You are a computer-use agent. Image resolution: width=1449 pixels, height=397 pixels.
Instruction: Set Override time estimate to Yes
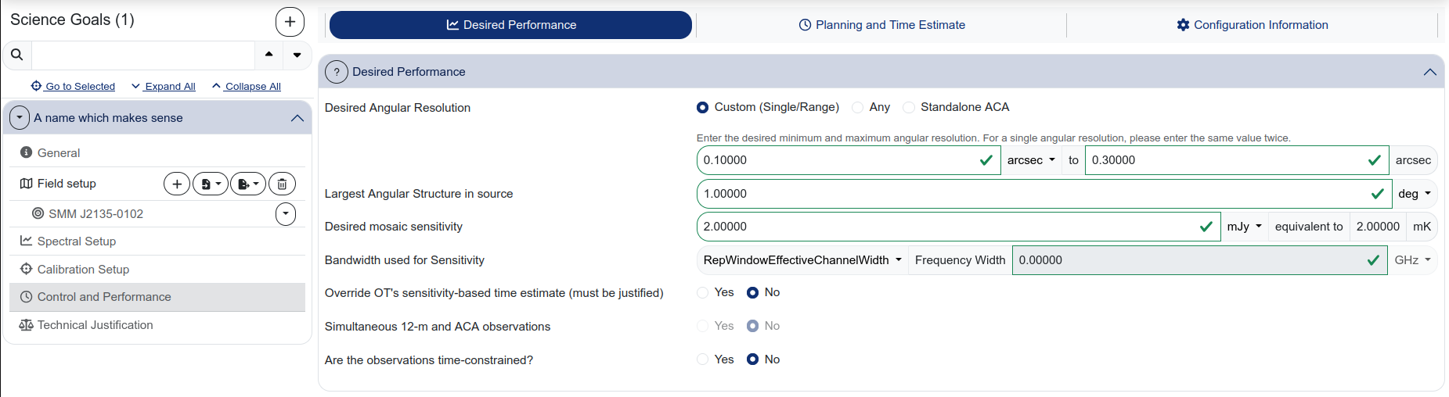(x=702, y=292)
